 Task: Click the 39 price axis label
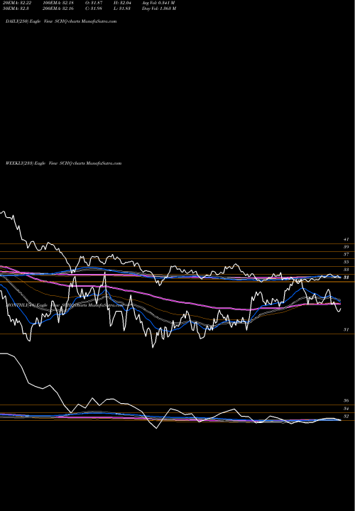point(346,247)
